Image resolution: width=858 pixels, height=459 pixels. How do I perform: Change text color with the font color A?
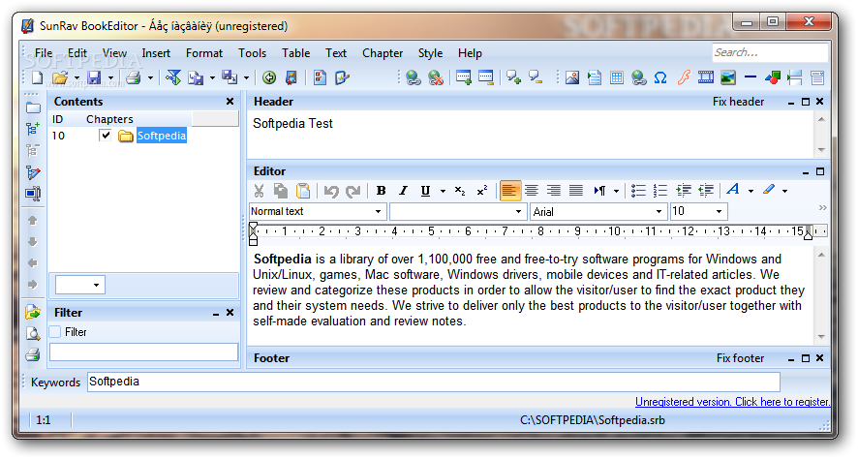pyautogui.click(x=733, y=190)
